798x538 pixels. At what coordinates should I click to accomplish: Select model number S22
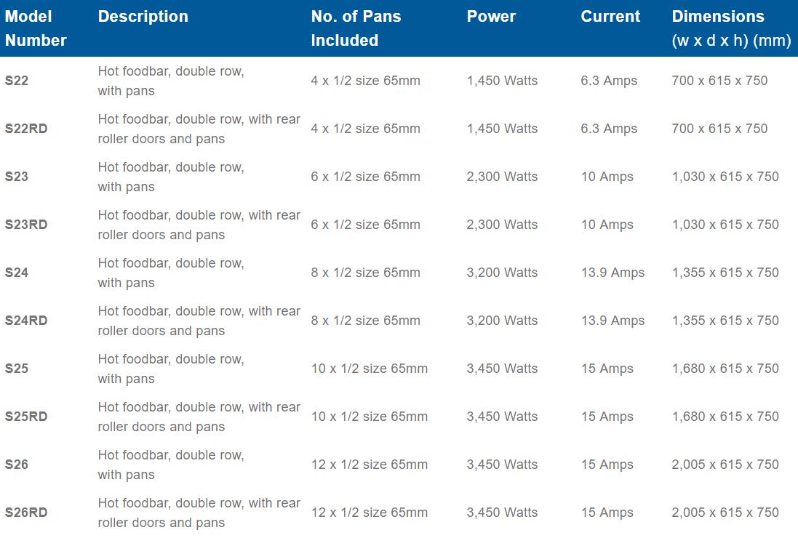point(17,81)
